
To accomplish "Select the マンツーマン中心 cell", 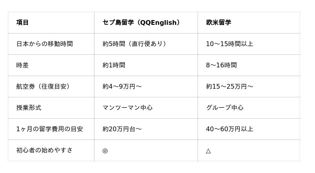I will pyautogui.click(x=128, y=108).
